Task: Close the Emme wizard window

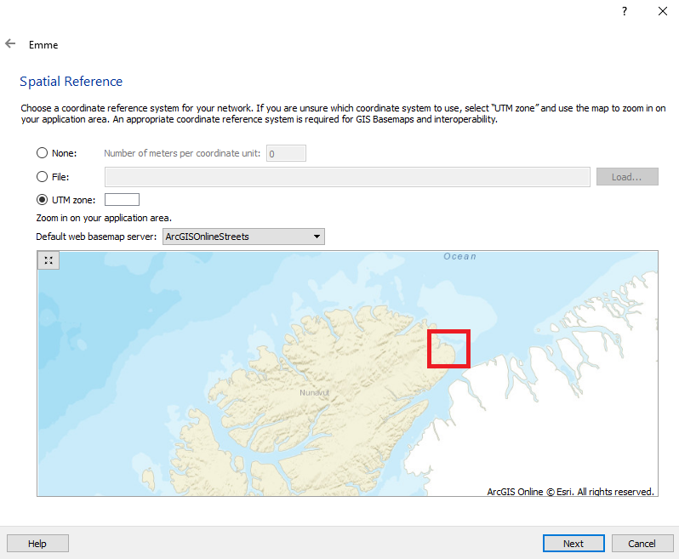Action: click(x=662, y=12)
